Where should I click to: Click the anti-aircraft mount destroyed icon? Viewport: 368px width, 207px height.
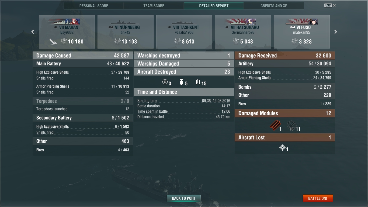click(291, 126)
